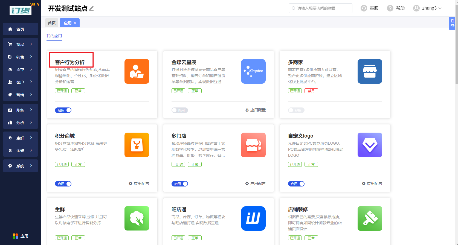Click the Kingdee app icon
The image size is (458, 245).
253,71
